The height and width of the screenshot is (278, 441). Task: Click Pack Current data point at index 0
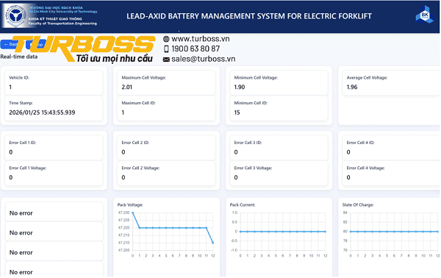coord(240,232)
